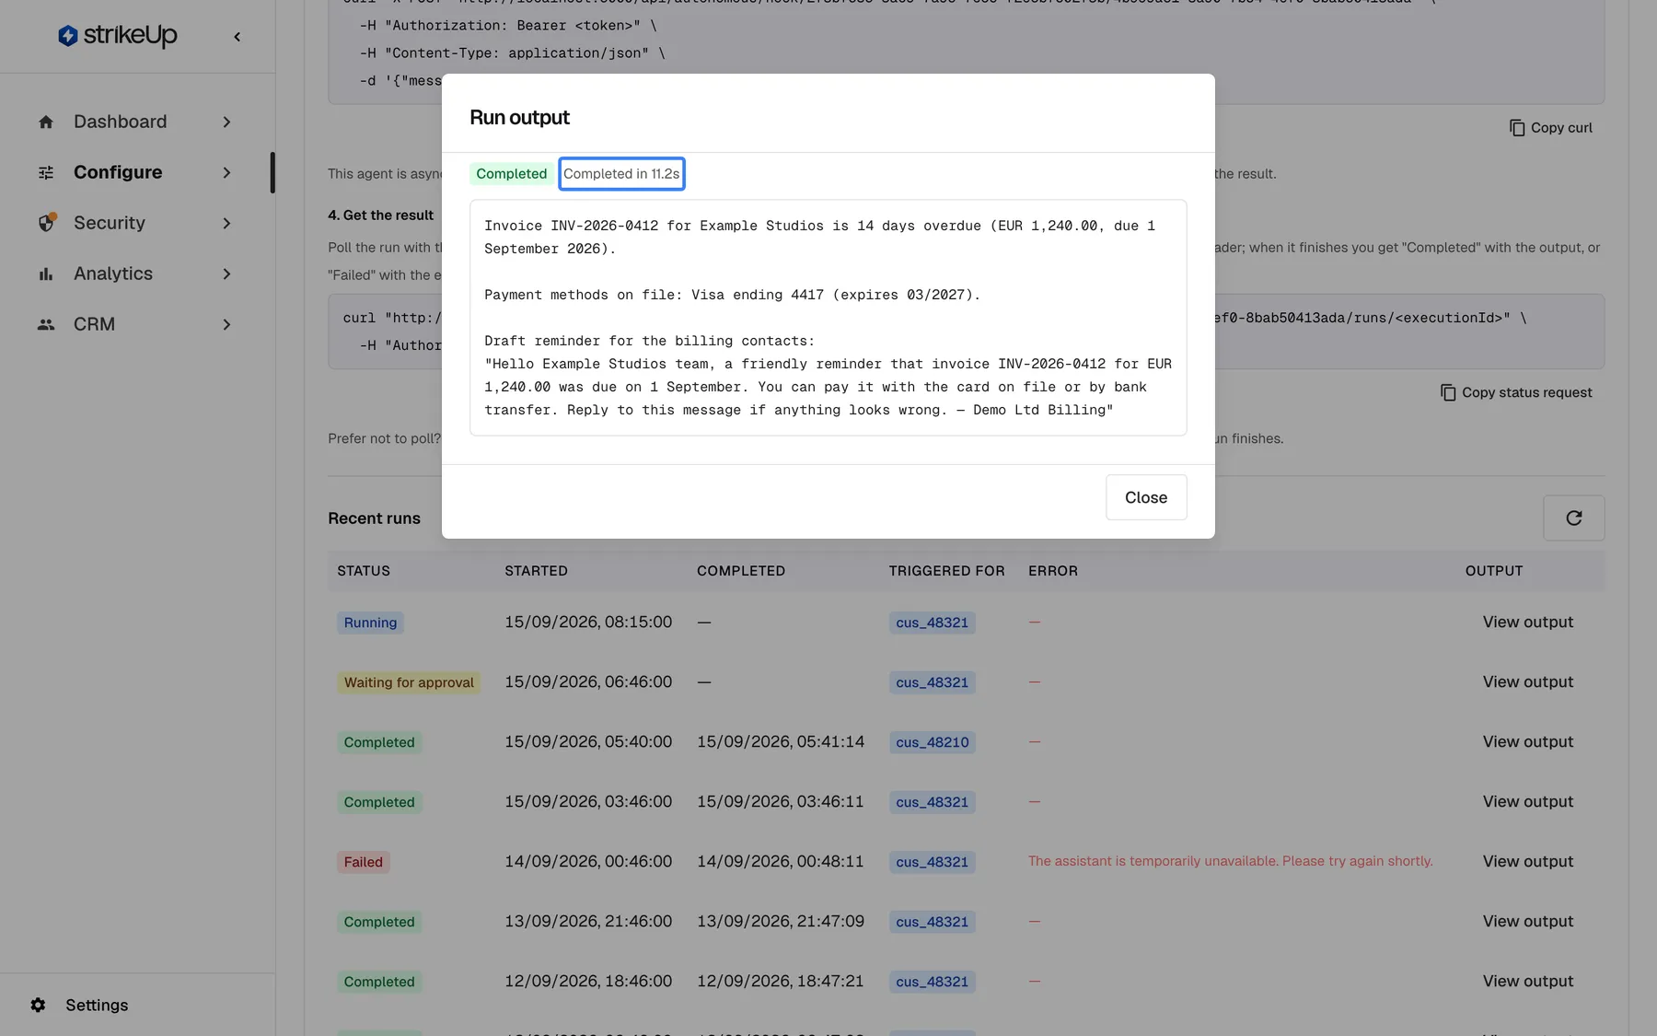Expand the Dashboard menu chevron
Image resolution: width=1657 pixels, height=1036 pixels.
[226, 122]
